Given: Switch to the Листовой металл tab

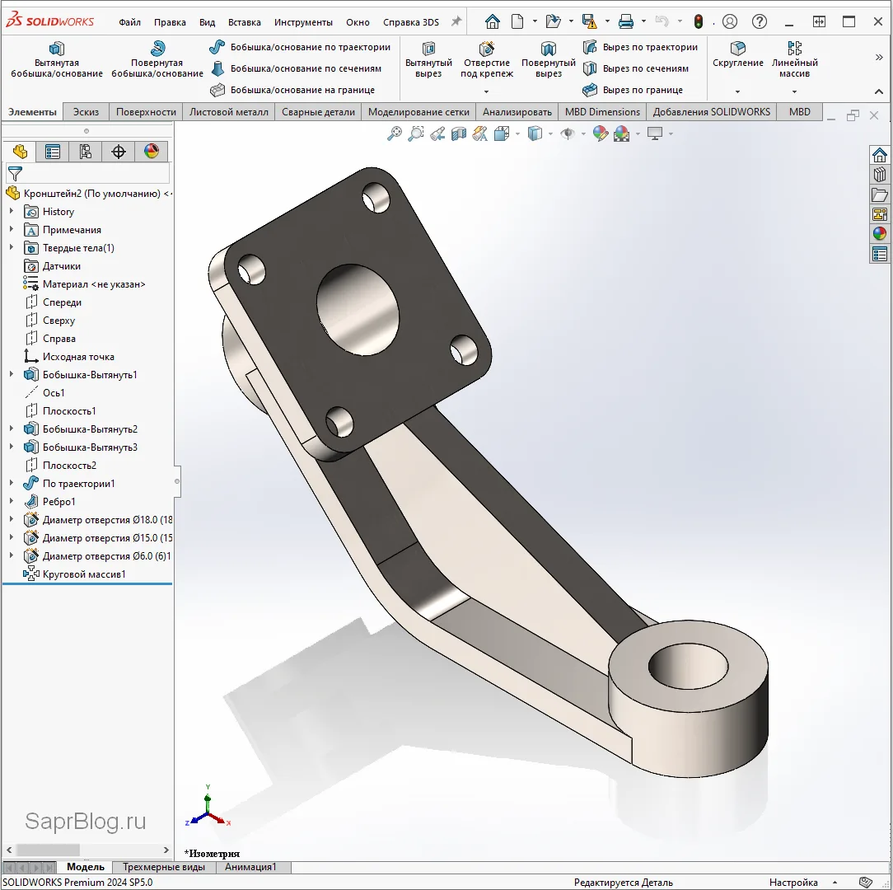Looking at the screenshot, I should pyautogui.click(x=228, y=112).
